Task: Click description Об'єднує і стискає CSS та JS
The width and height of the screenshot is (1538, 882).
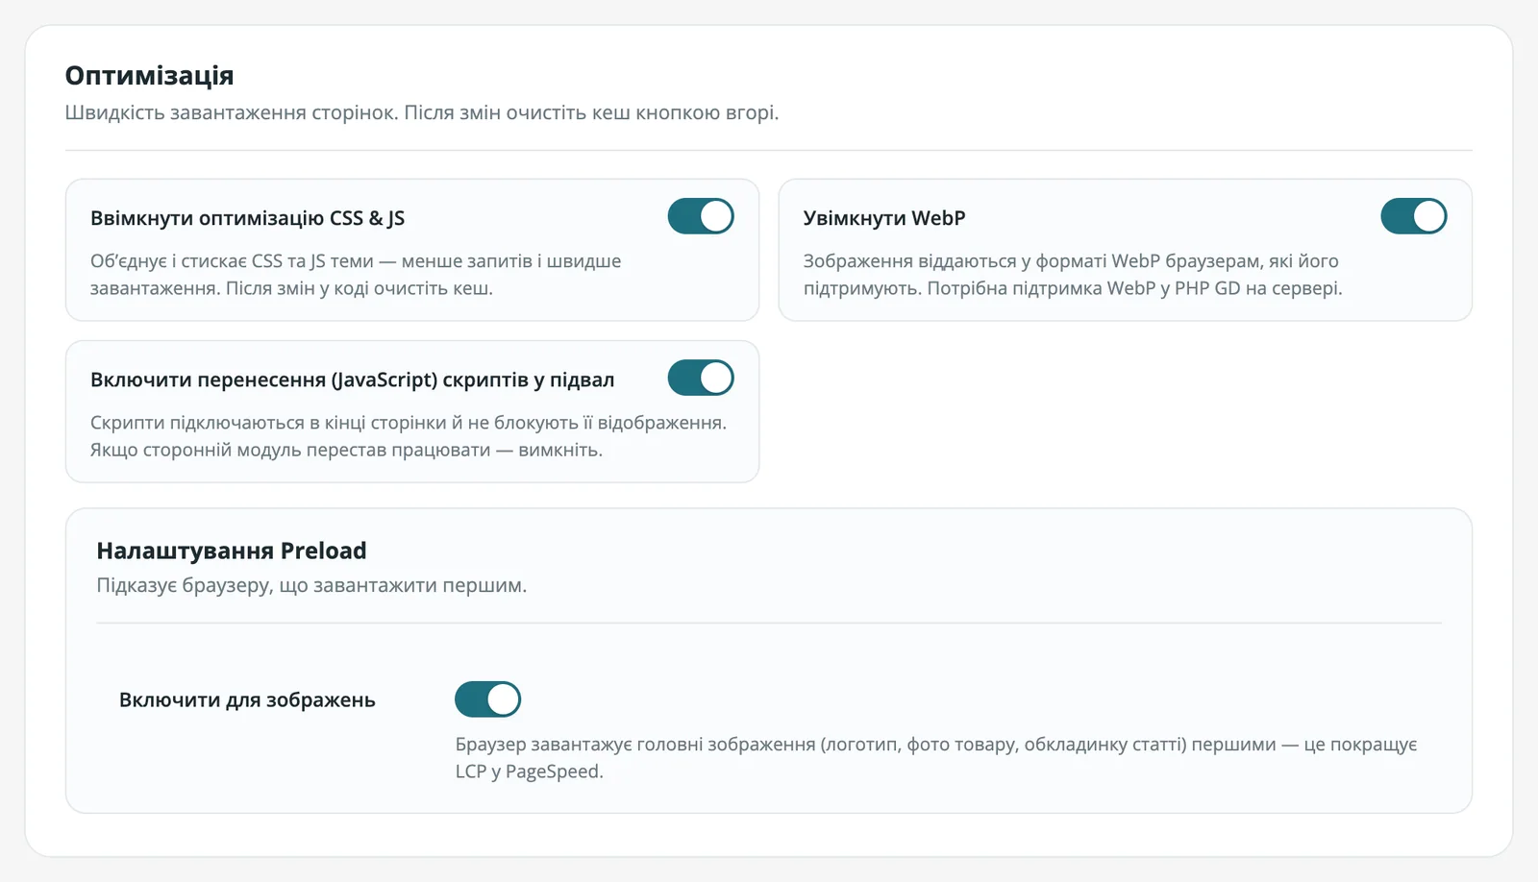Action: [356, 275]
